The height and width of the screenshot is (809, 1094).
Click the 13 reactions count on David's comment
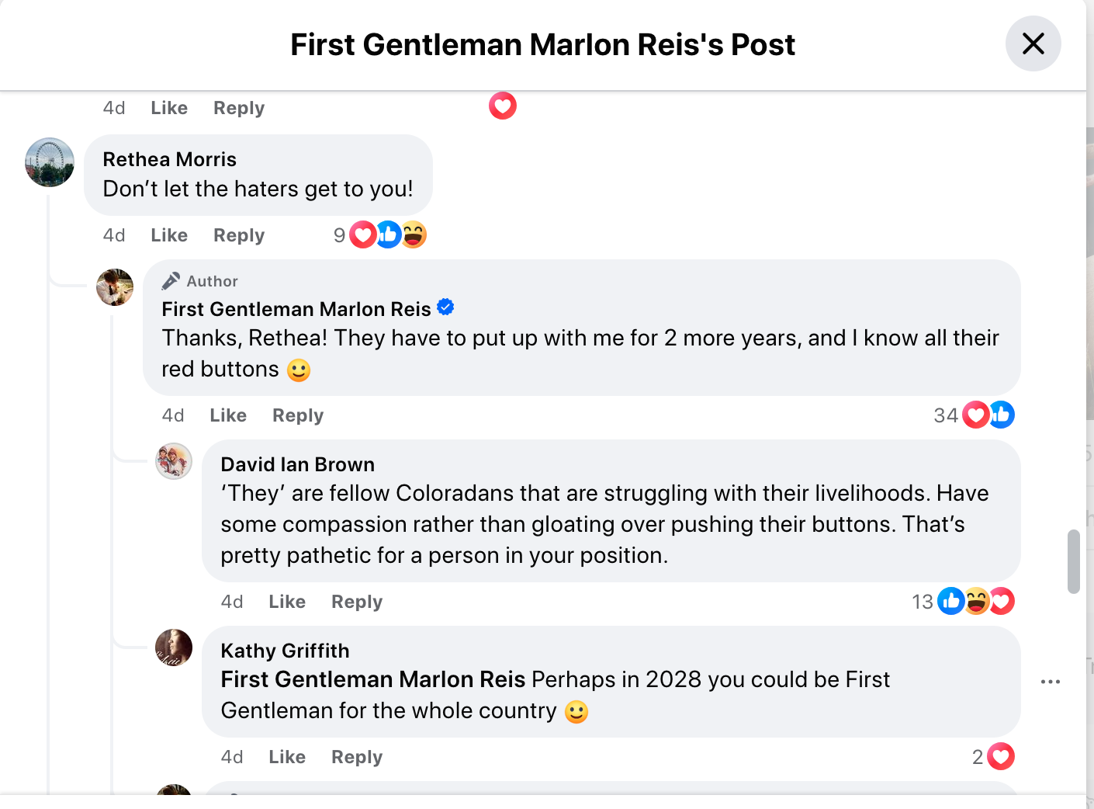923,601
